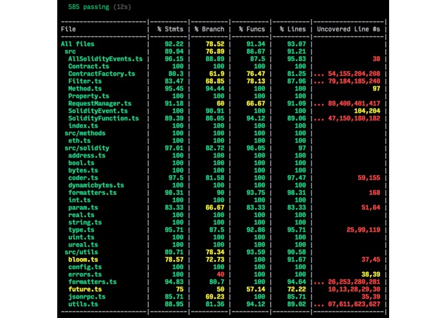Click the 'src/methods' folder row

click(x=85, y=133)
